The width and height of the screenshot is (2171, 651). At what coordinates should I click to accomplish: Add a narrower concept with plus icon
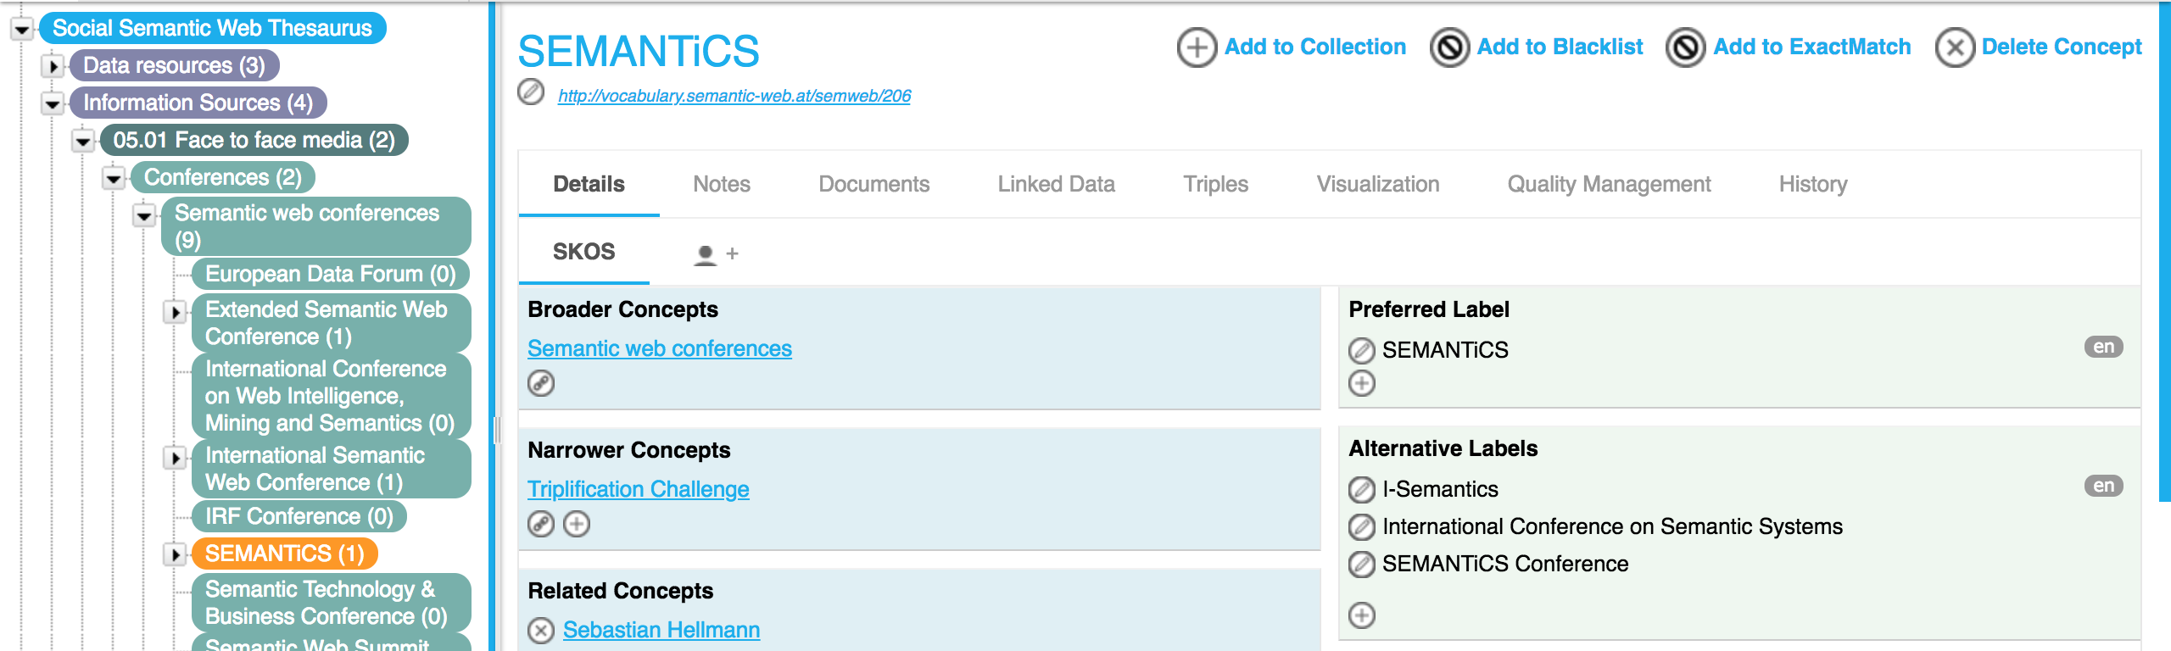point(577,525)
